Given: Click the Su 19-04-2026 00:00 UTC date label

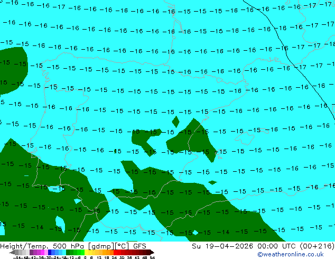Looking at the screenshot, I should [263, 246].
